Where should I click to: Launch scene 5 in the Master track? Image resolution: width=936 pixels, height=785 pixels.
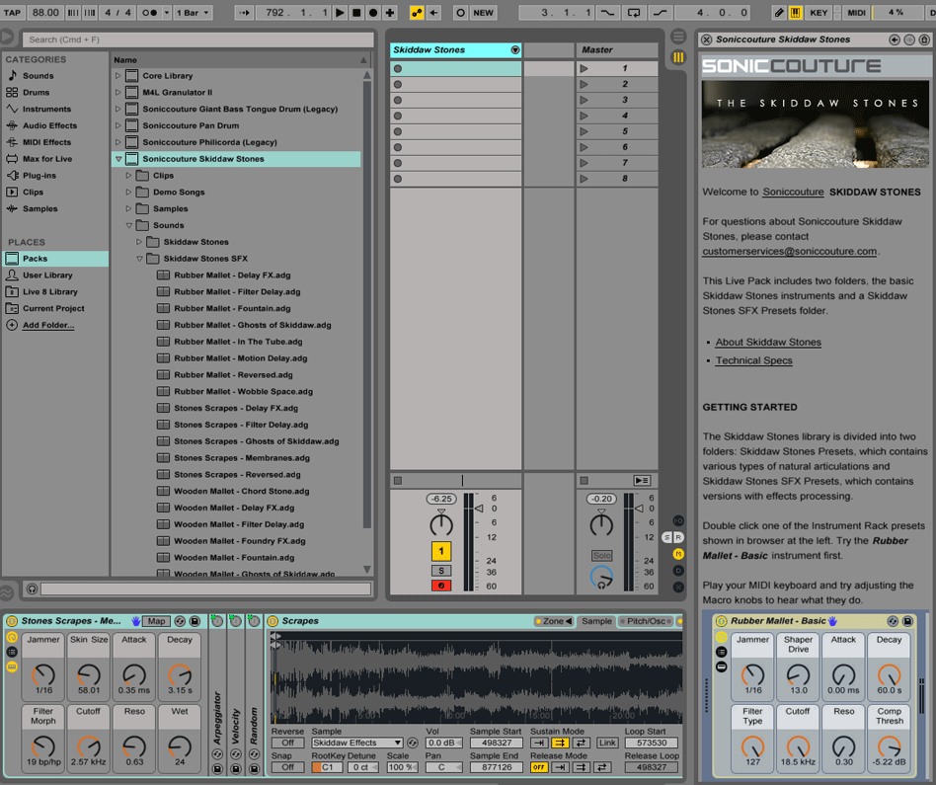tap(584, 131)
